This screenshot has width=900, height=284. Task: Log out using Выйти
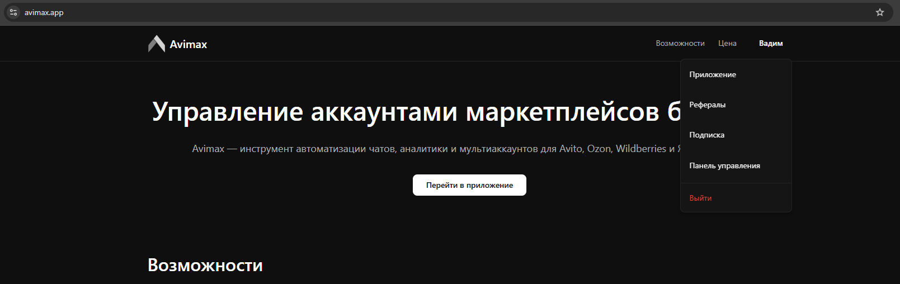pos(736,198)
